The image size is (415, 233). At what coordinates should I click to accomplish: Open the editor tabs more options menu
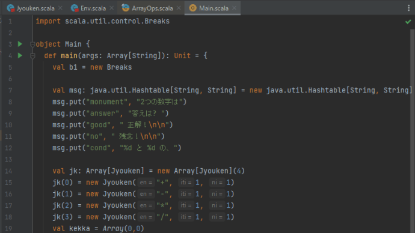pyautogui.click(x=408, y=8)
